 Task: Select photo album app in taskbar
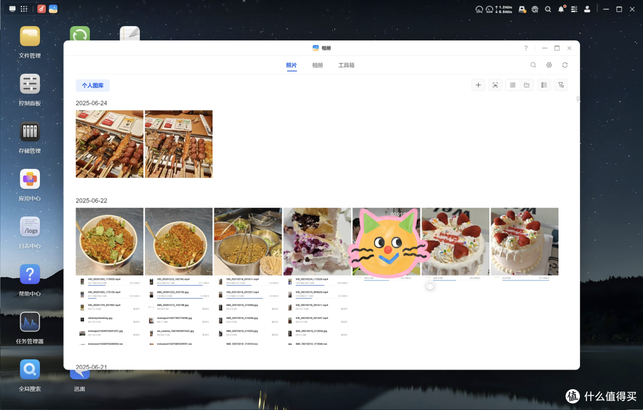pyautogui.click(x=53, y=9)
